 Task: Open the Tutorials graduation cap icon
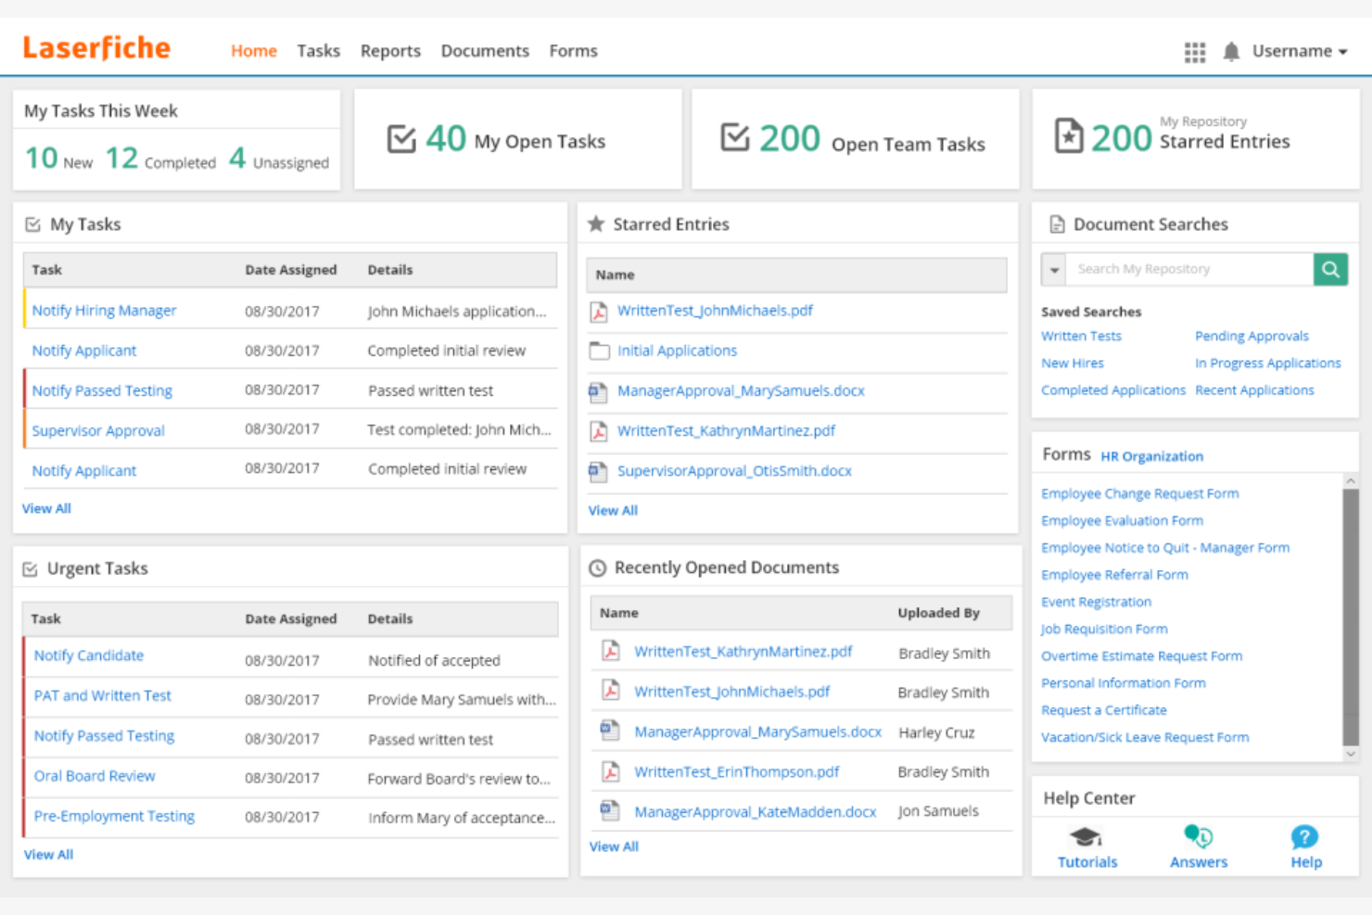pyautogui.click(x=1086, y=836)
